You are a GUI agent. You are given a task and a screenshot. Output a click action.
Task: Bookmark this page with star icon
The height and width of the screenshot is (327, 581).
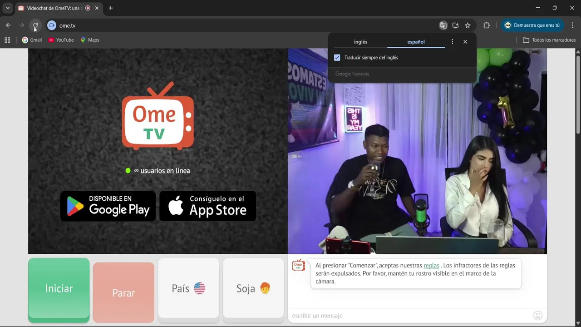tap(468, 25)
